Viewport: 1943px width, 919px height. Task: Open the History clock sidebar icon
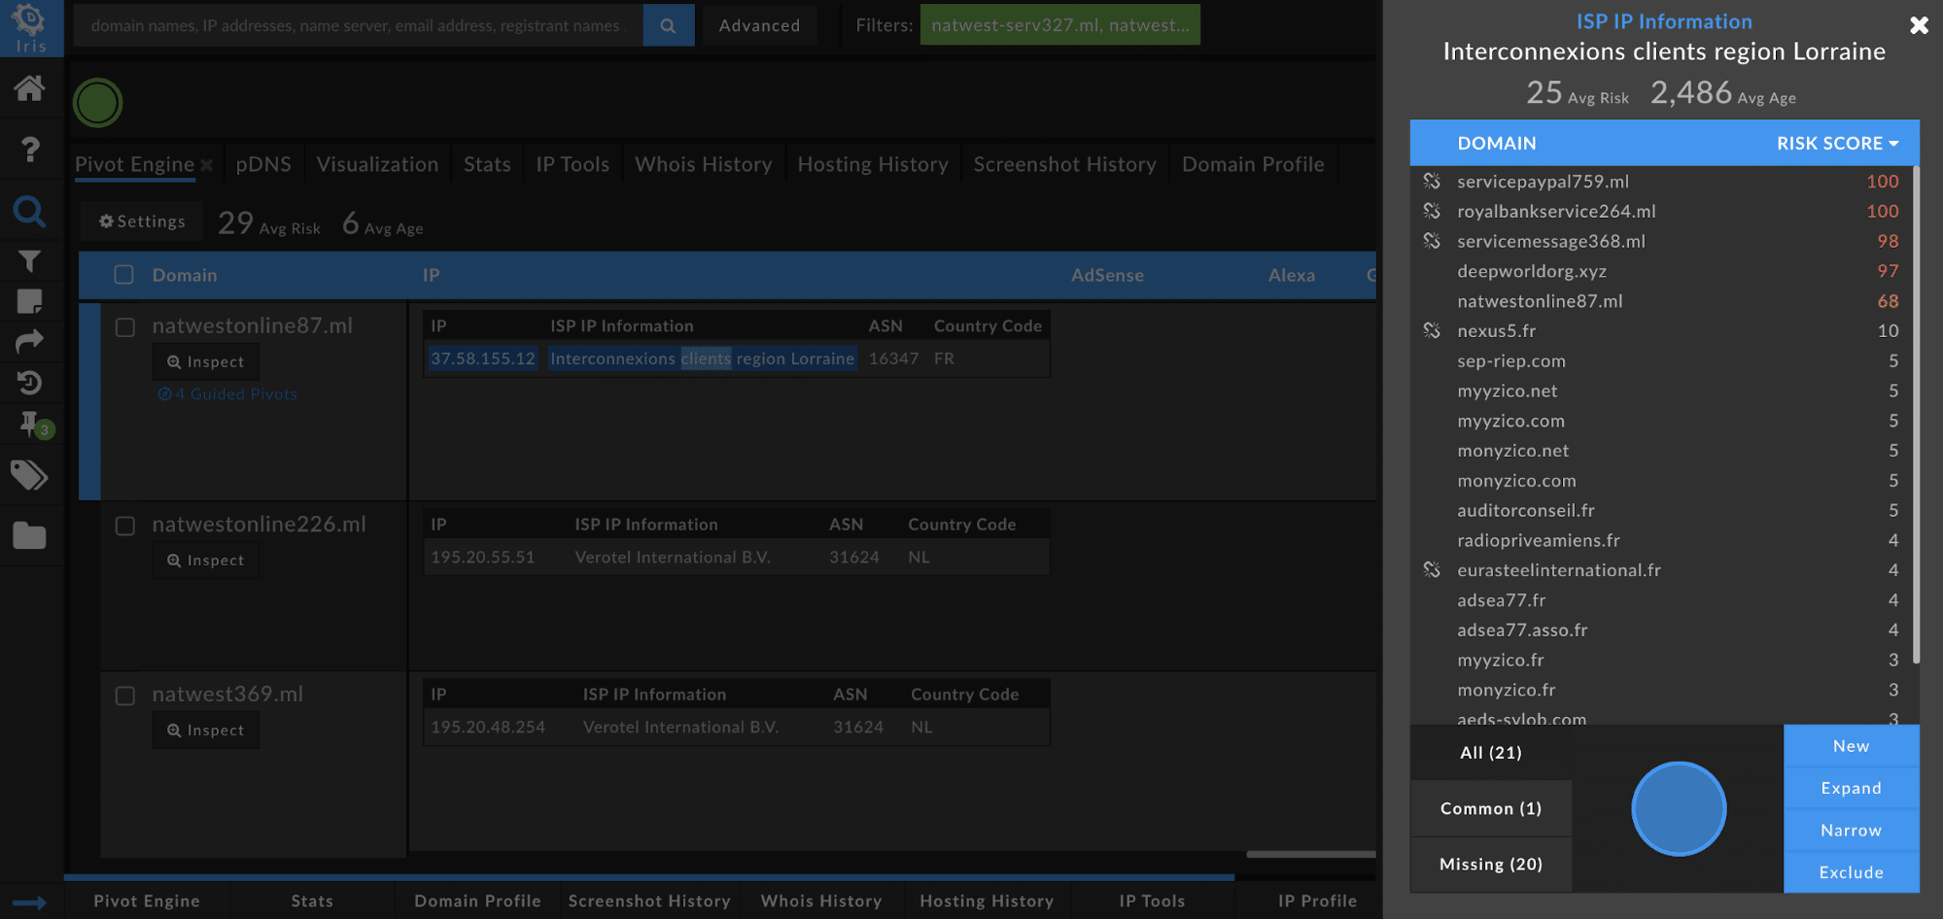(29, 382)
